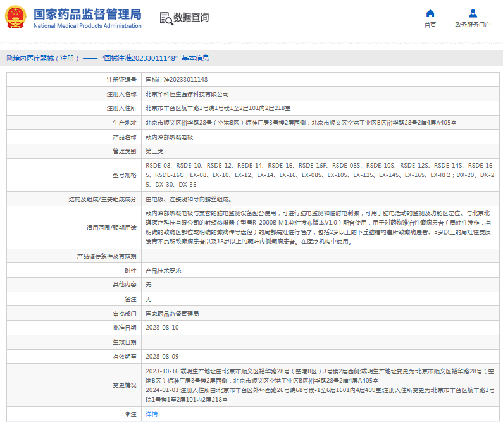Click National Medical Products Administration text
The width and height of the screenshot is (503, 425).
point(87,26)
